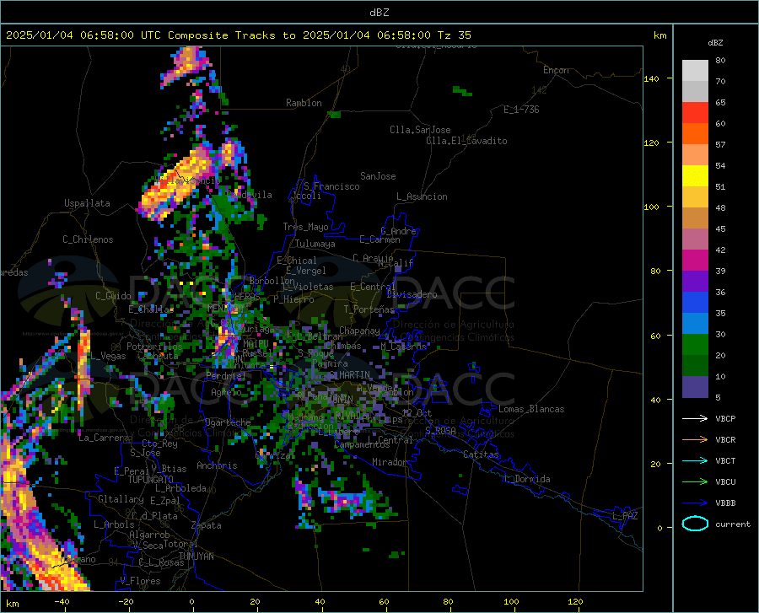Image resolution: width=759 pixels, height=613 pixels.
Task: Click the blue VBBB arrow legend icon
Action: click(695, 503)
